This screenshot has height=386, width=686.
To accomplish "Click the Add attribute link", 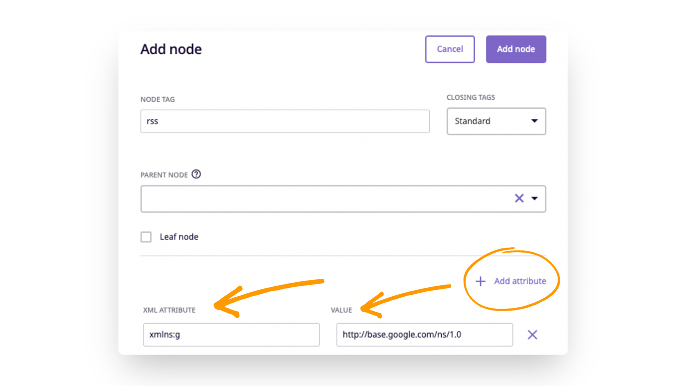I will coord(520,281).
